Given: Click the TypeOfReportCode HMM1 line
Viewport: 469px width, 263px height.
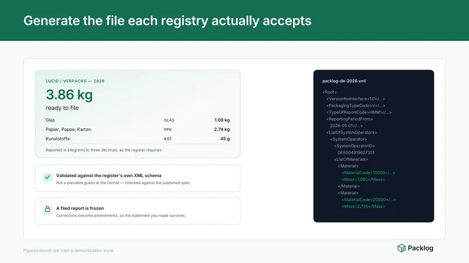Looking at the screenshot, I should (359, 112).
